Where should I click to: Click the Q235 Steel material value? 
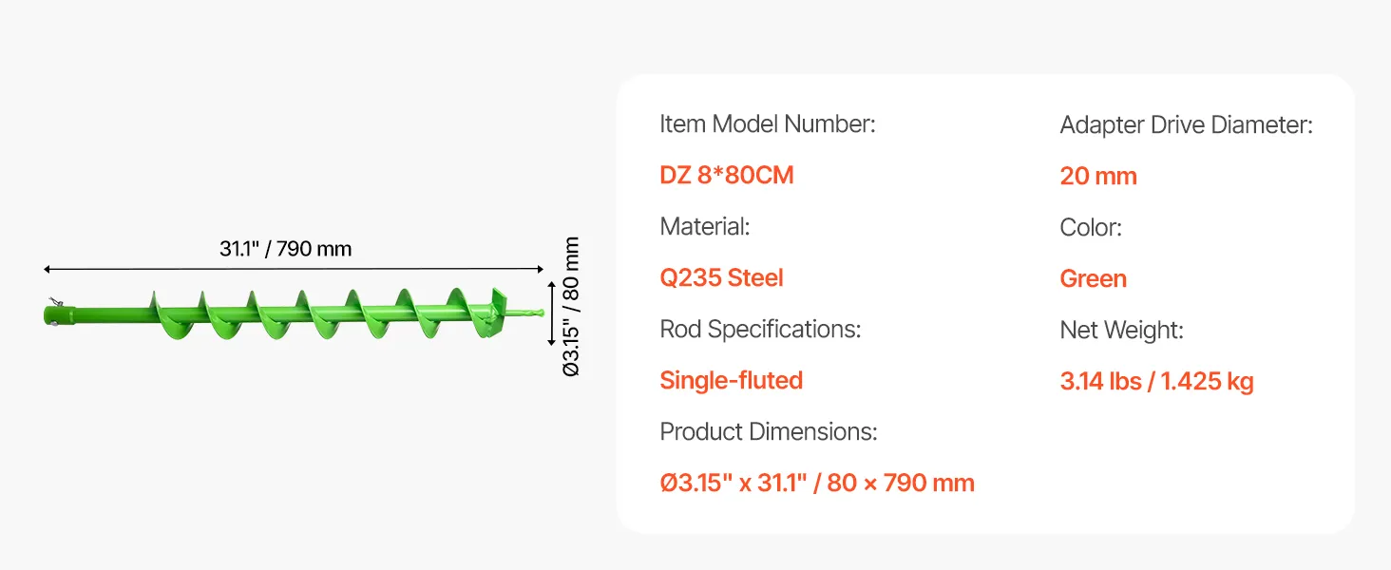click(x=722, y=278)
